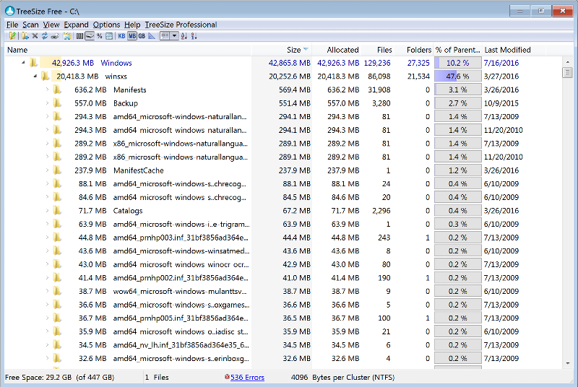Open the details view dropdown arrow
Image resolution: width=578 pixels, height=387 pixels.
tap(174, 35)
